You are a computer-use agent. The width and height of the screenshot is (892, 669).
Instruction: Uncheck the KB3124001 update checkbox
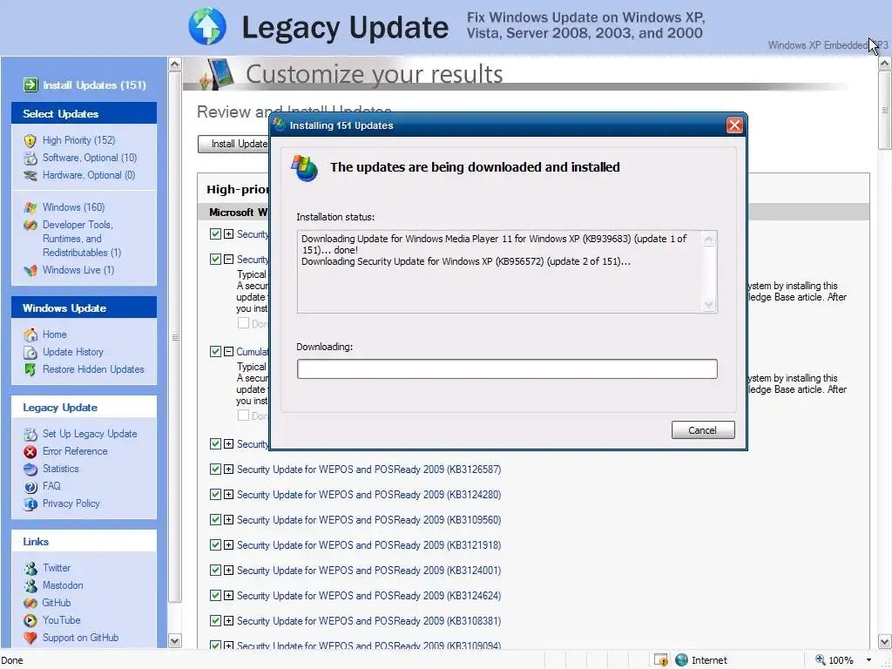click(215, 570)
